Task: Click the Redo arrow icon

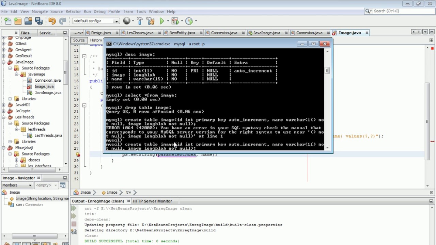Action: 62,21
